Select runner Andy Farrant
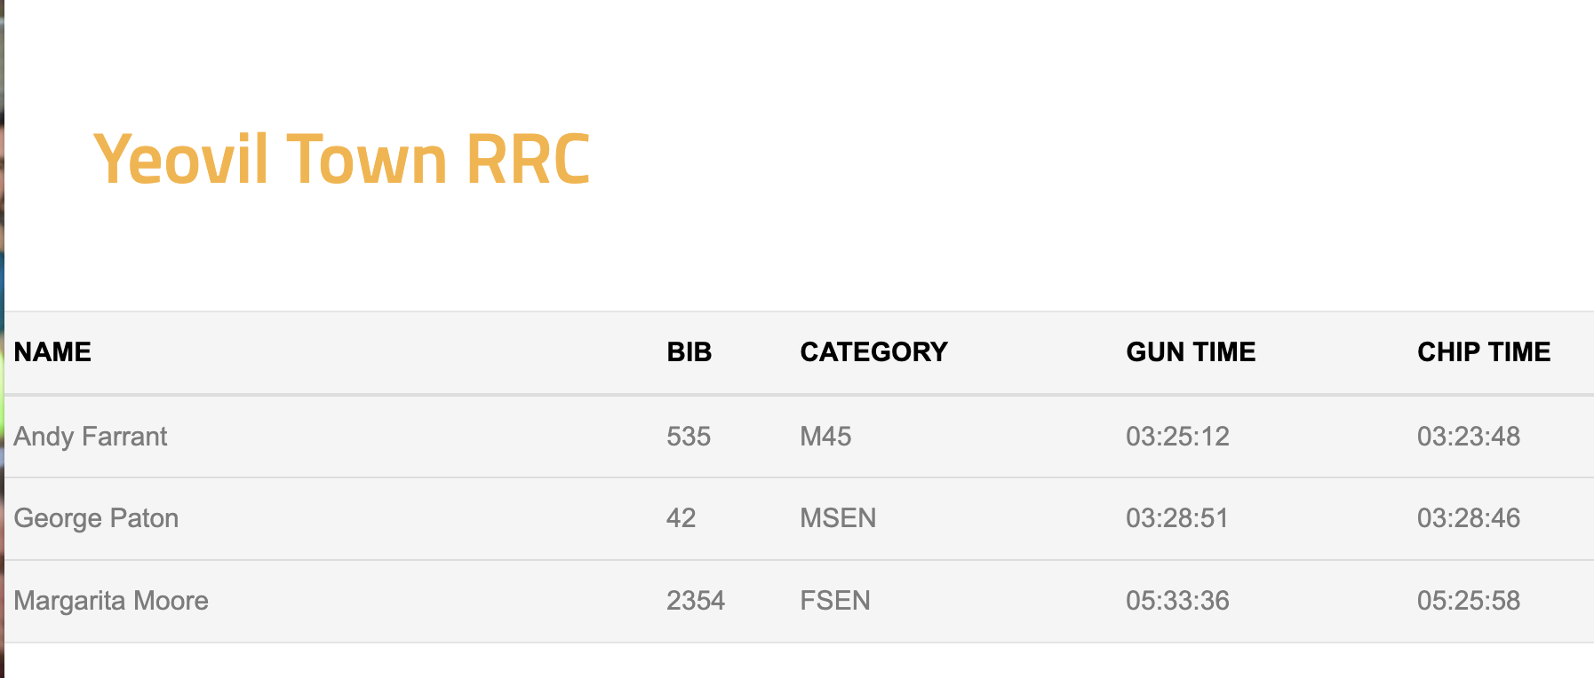The width and height of the screenshot is (1594, 678). click(x=91, y=437)
